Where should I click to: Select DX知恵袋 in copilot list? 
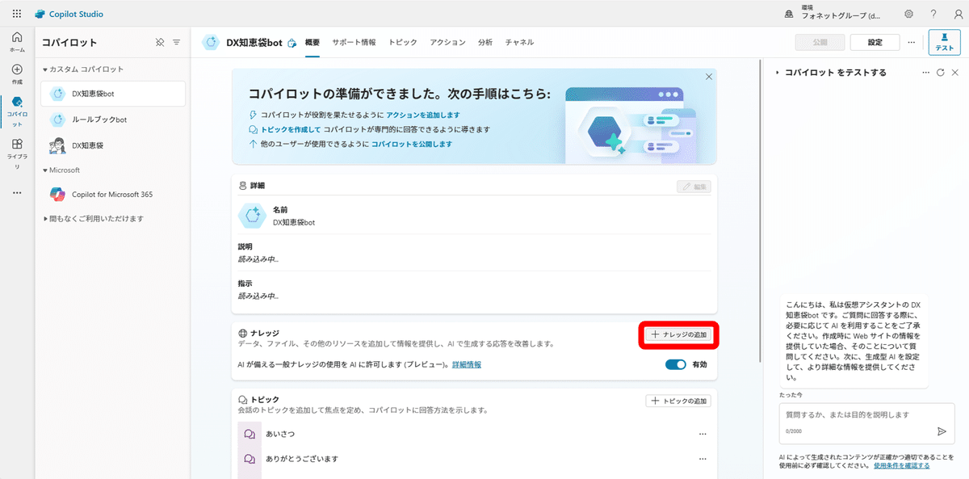[113, 146]
